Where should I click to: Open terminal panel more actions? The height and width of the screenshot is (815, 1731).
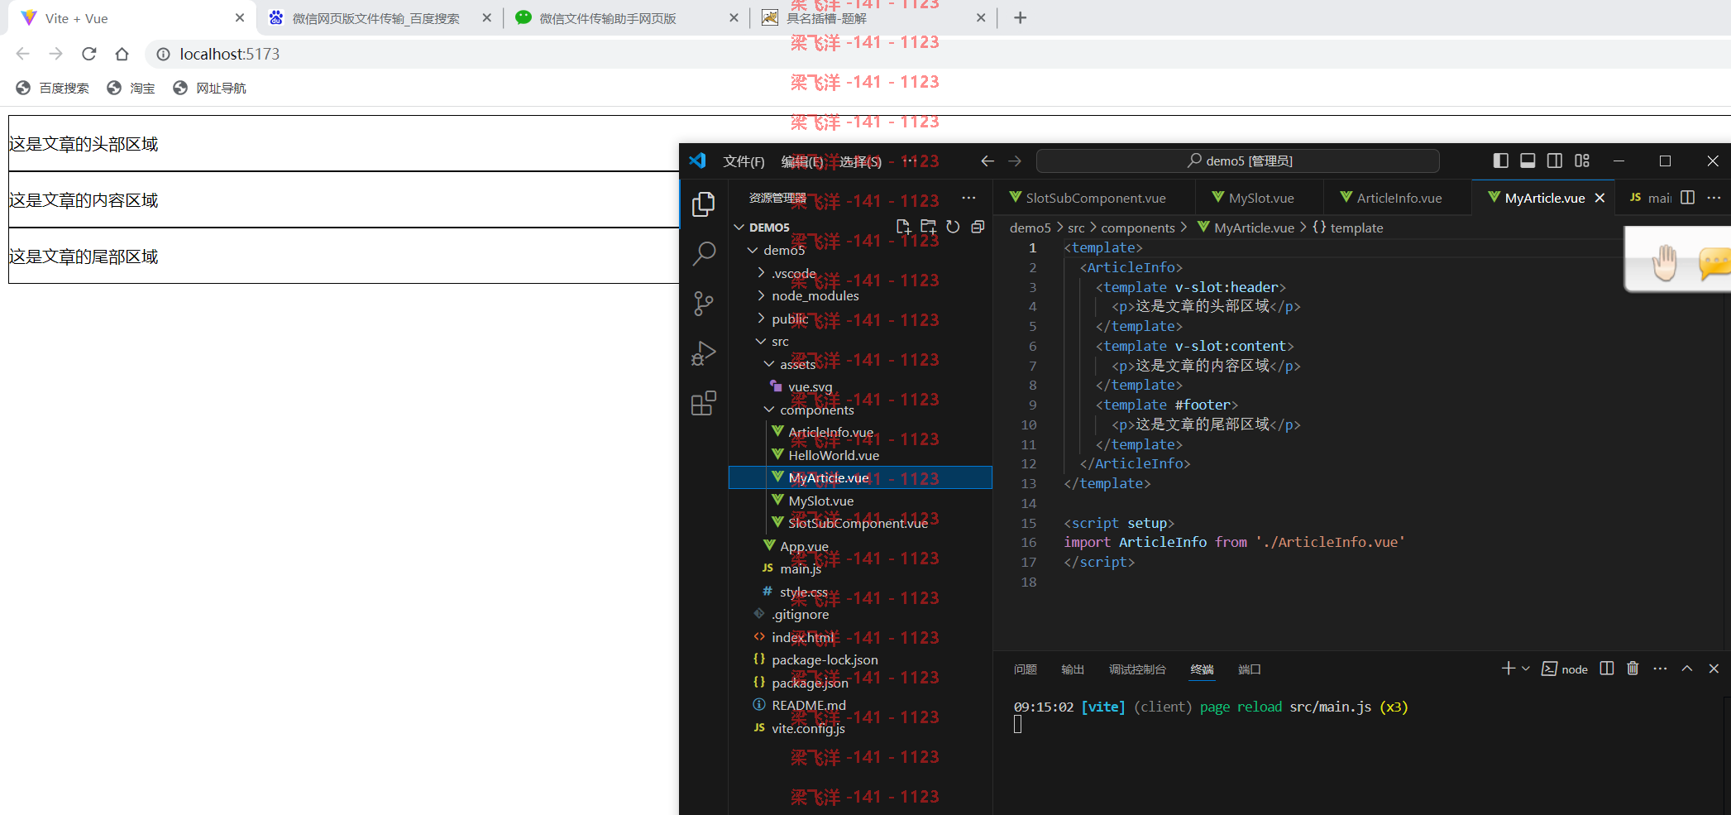(1660, 669)
